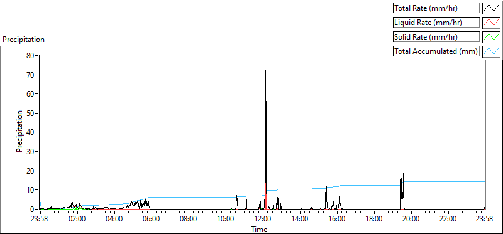Select the 'Solid Rate (mm/hr)' legend label
The width and height of the screenshot is (503, 234).
point(436,37)
